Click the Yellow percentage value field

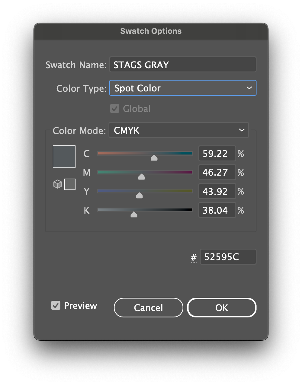217,191
